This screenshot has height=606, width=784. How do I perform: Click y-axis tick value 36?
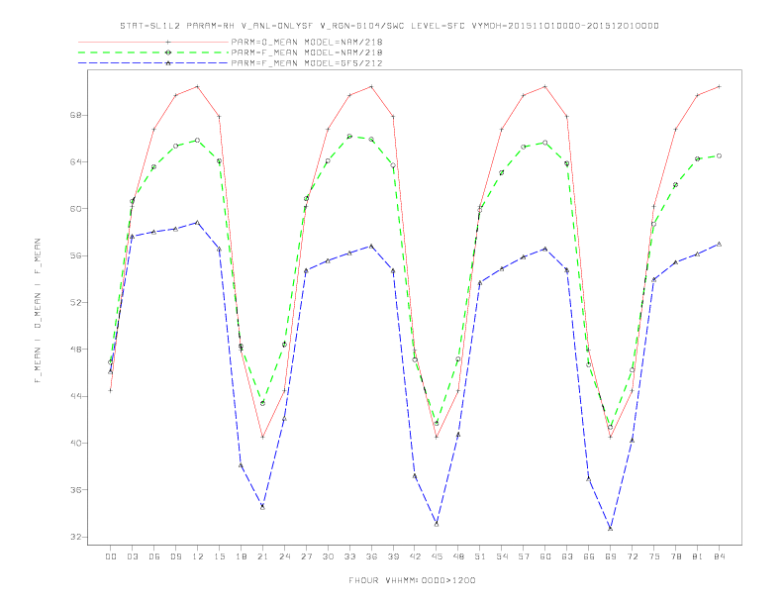tap(75, 490)
